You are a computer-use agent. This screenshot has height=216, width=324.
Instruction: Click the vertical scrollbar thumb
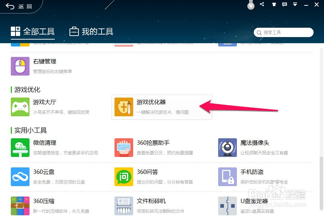pyautogui.click(x=321, y=183)
